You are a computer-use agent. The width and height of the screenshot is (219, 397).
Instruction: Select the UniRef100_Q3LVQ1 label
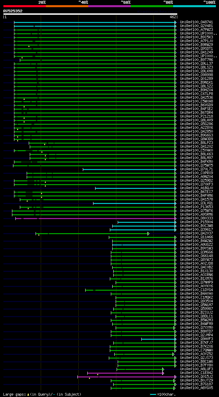[x=196, y=203]
